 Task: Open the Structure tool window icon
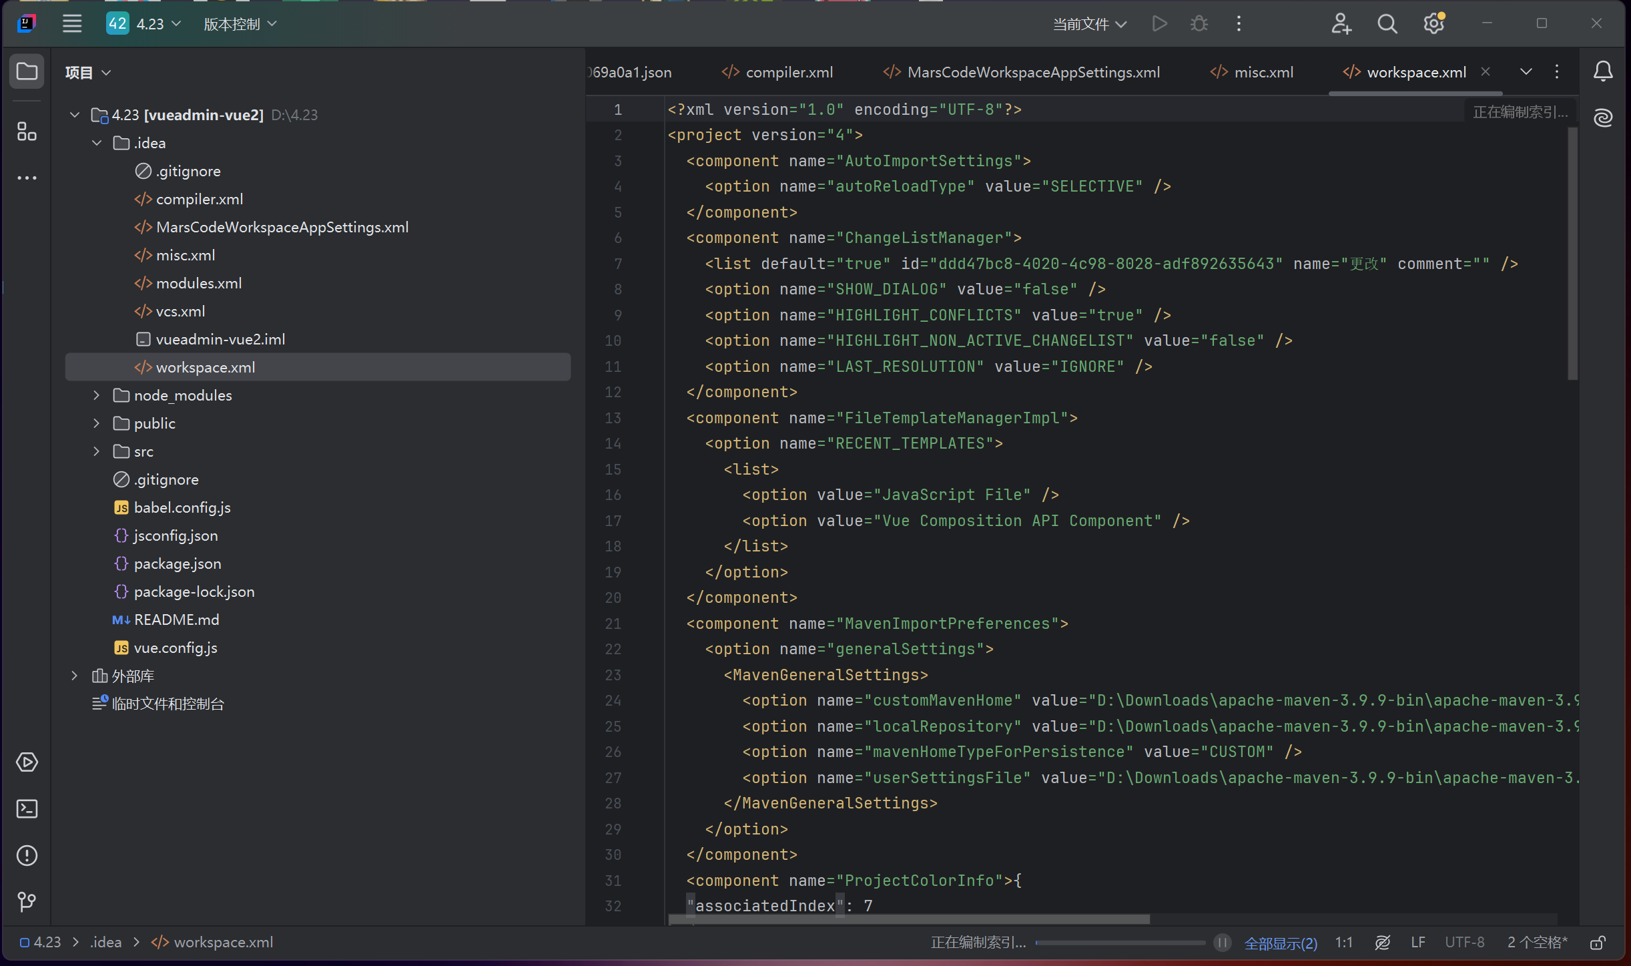point(27,132)
